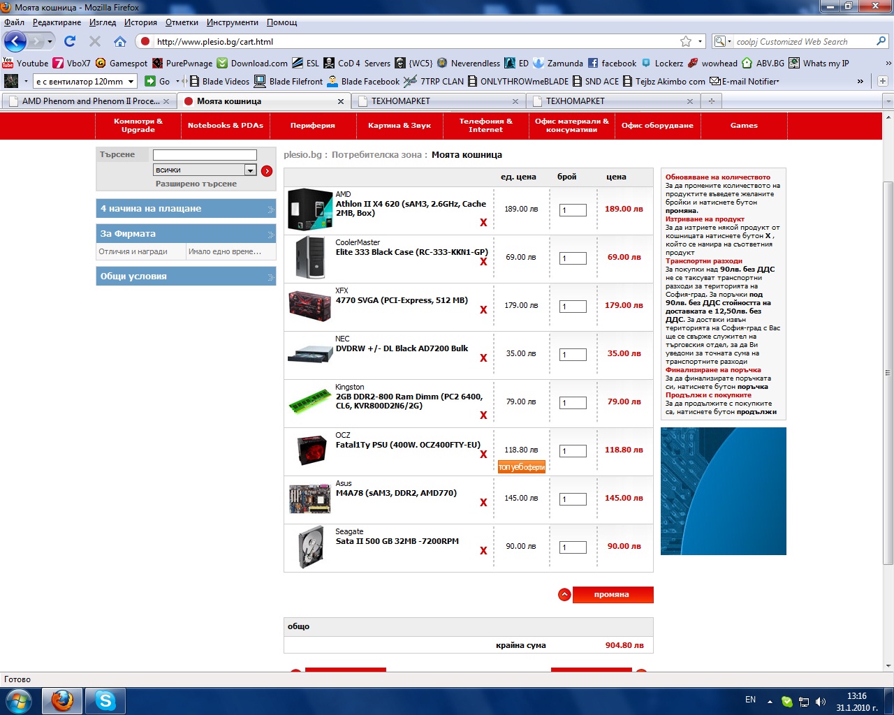Click the Разширено търсене link
The width and height of the screenshot is (894, 715).
(x=196, y=184)
